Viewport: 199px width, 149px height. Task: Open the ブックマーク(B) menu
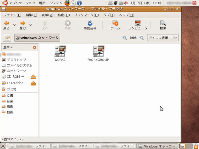coord(86,15)
